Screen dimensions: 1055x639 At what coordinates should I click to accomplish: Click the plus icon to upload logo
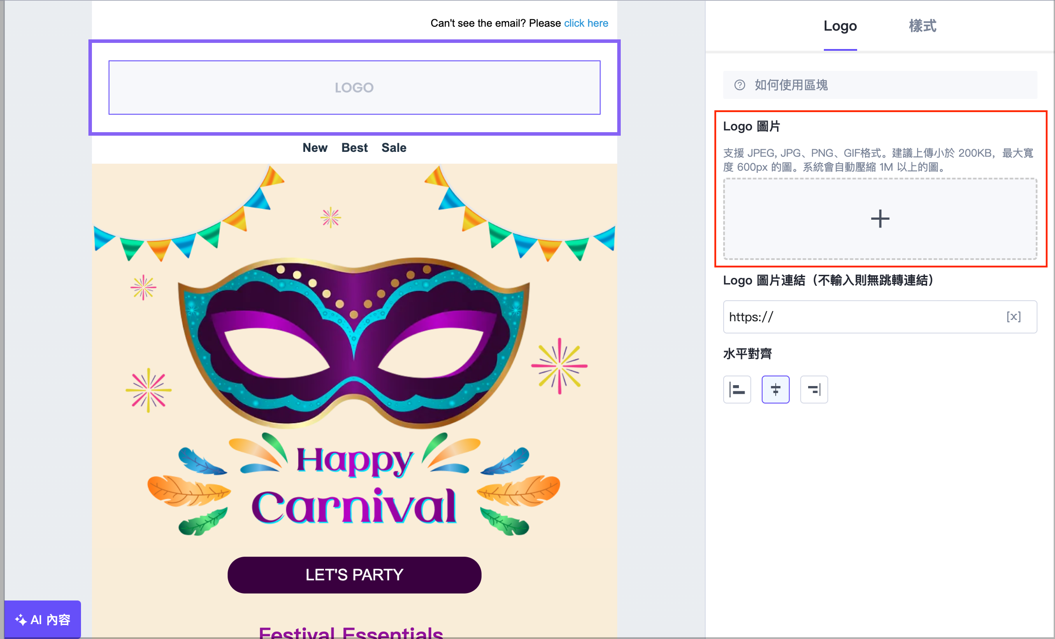click(x=880, y=219)
